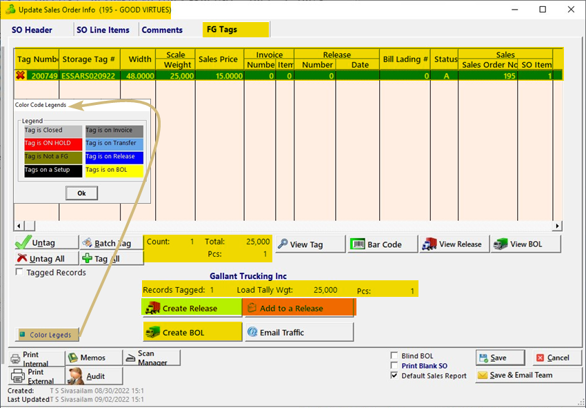Enable the Tagged Records checkbox
This screenshot has width=586, height=408.
pos(19,272)
